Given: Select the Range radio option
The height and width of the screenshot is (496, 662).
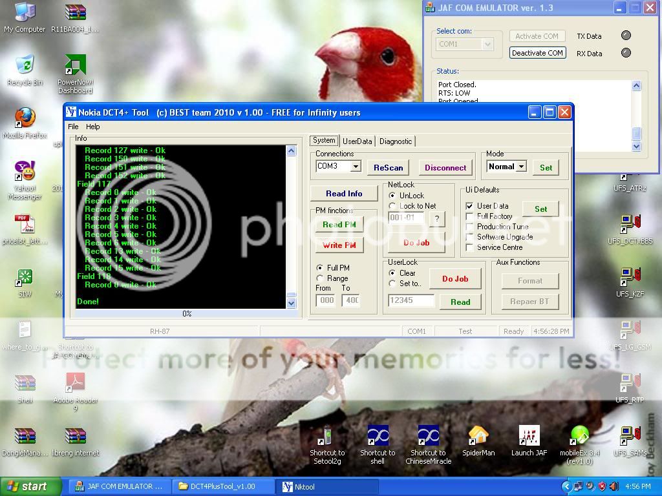Looking at the screenshot, I should [x=320, y=278].
